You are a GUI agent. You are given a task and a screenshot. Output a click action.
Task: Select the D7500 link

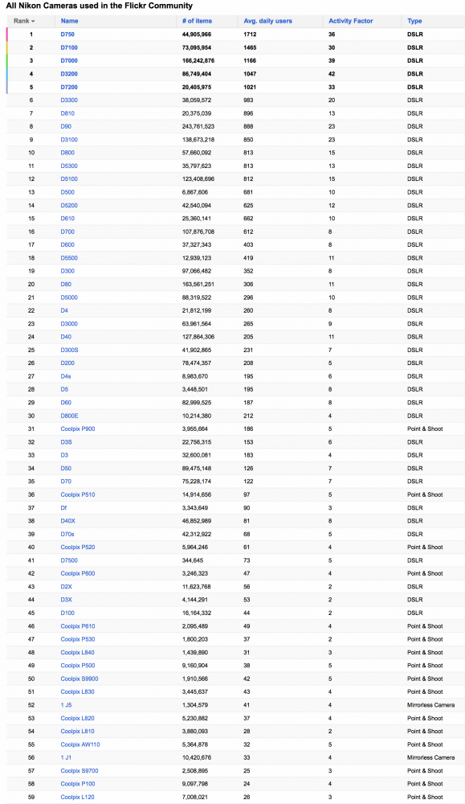coord(69,560)
